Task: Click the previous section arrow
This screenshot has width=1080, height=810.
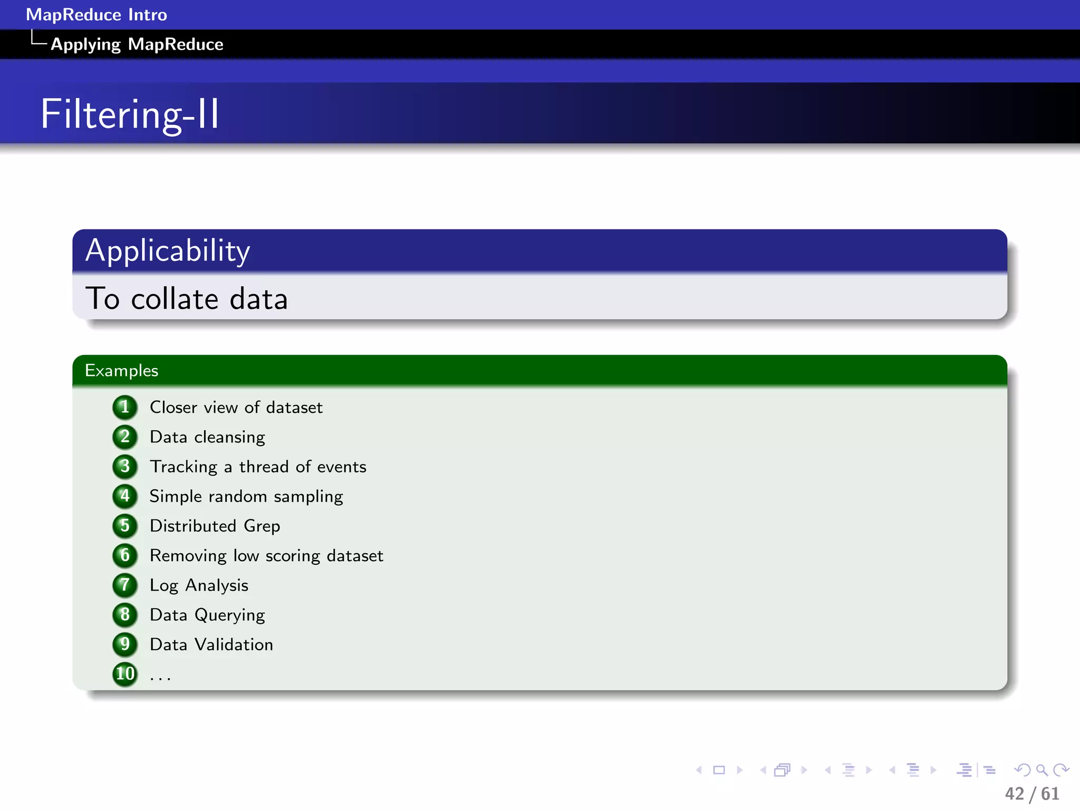Action: (x=892, y=770)
